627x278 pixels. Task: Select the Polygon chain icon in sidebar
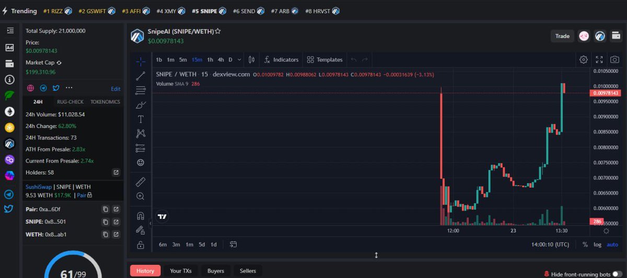pos(9,160)
